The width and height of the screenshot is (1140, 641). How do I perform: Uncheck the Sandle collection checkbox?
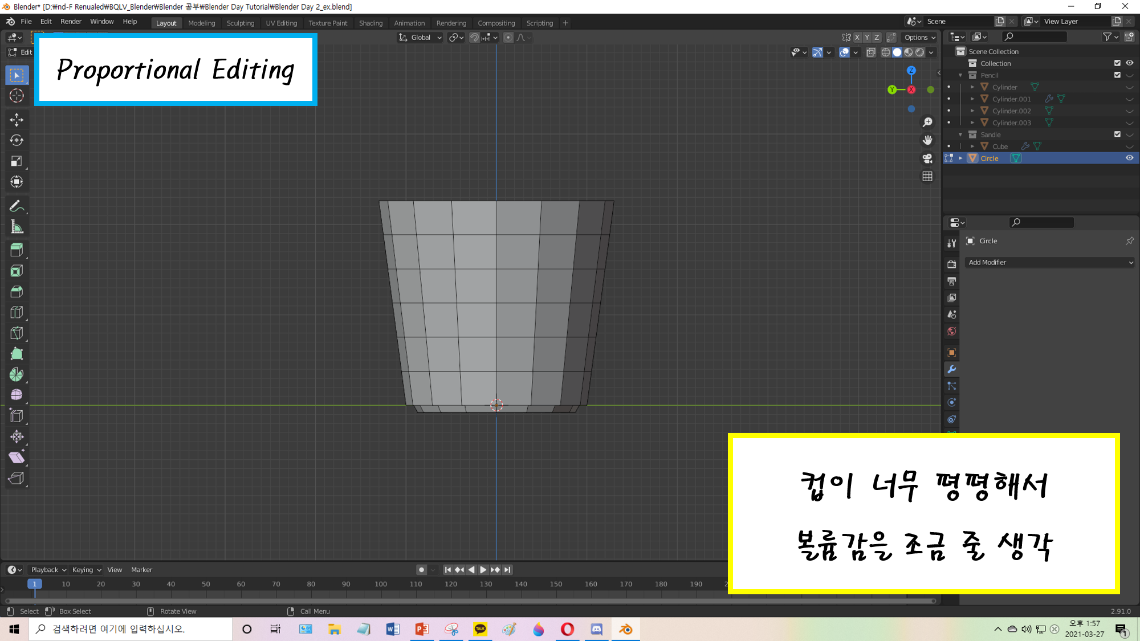pyautogui.click(x=1117, y=134)
